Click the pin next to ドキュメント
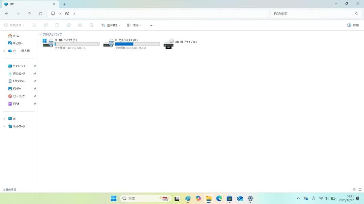The height and width of the screenshot is (204, 364). click(x=35, y=81)
